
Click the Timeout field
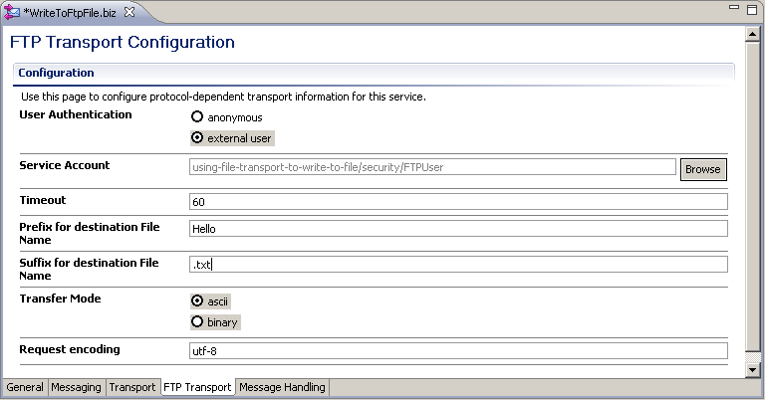coord(457,202)
